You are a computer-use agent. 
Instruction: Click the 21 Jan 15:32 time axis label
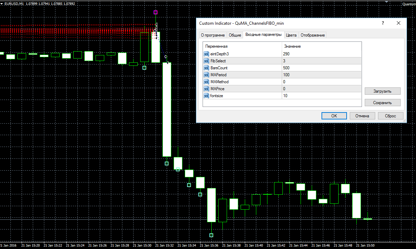165,245
